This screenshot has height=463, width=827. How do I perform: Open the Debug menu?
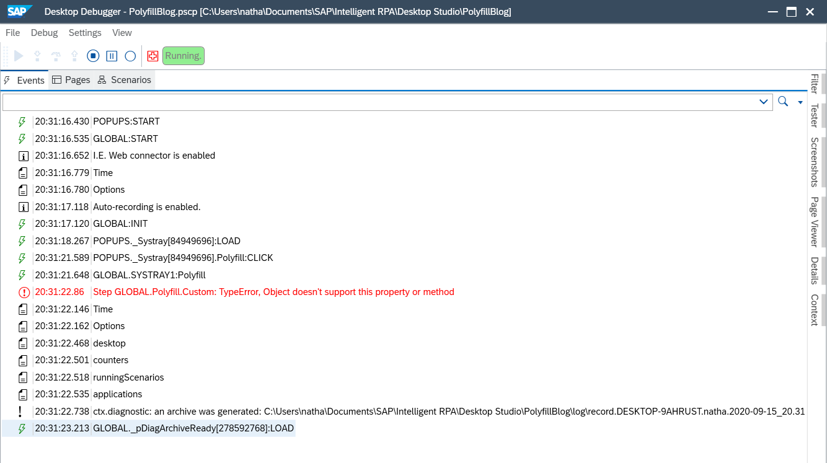click(x=44, y=33)
